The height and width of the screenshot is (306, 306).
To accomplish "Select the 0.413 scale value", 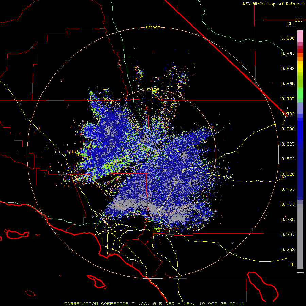I will click(x=288, y=204).
